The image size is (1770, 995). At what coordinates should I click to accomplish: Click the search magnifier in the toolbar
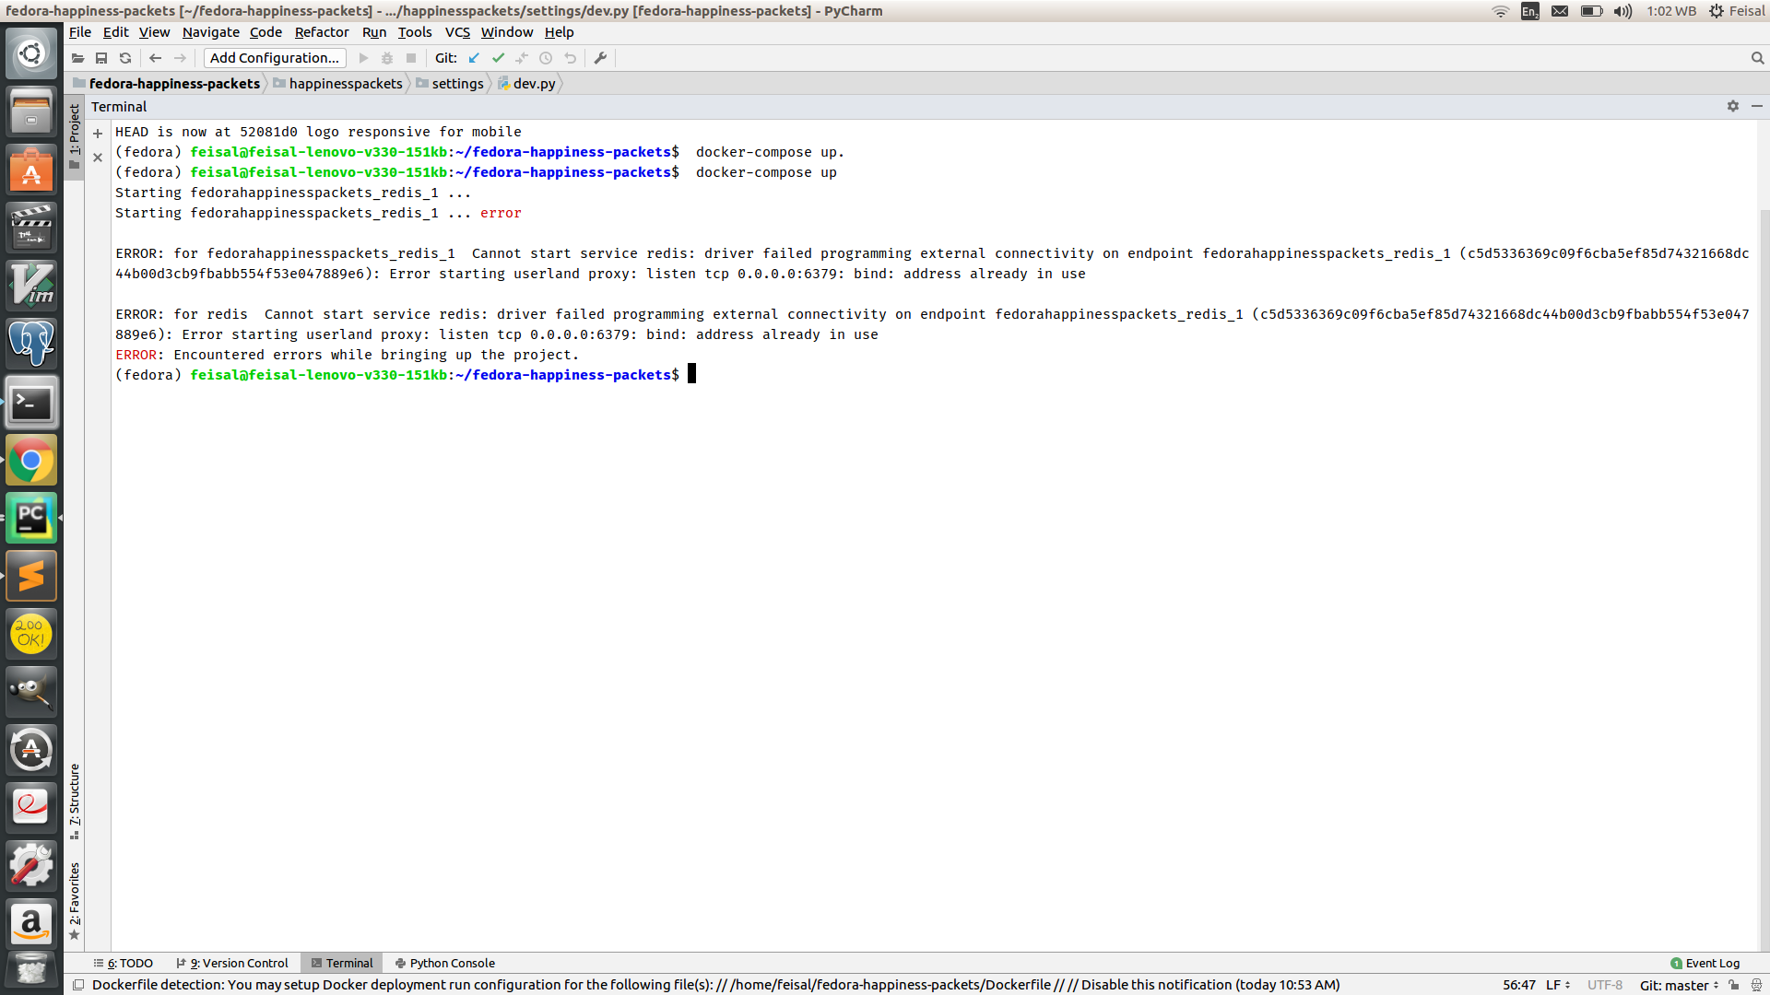click(1757, 58)
